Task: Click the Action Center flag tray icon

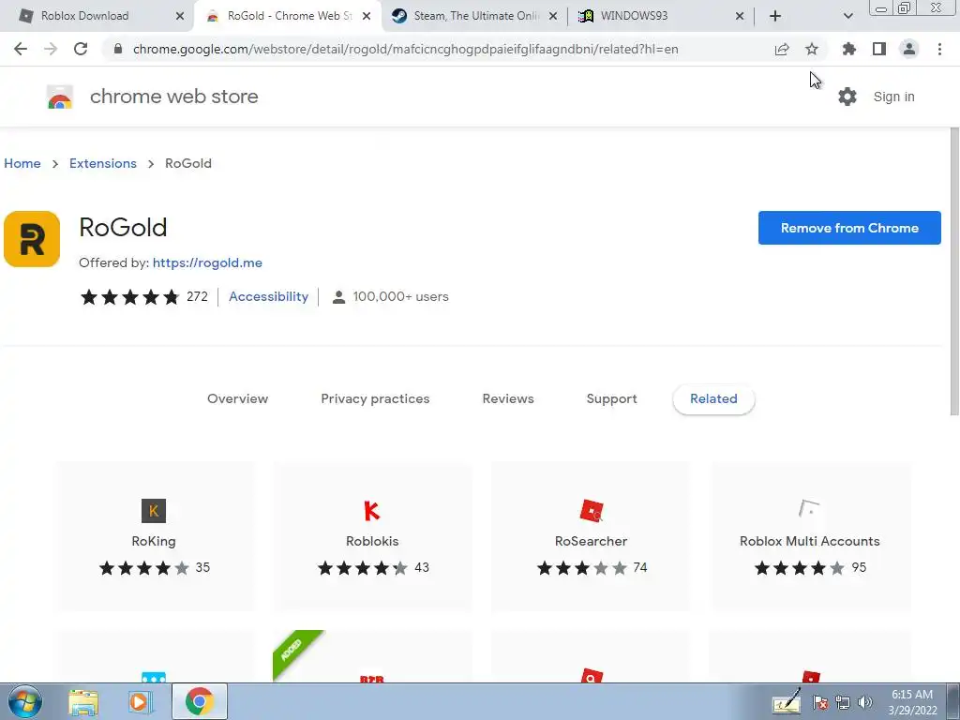Action: click(820, 702)
